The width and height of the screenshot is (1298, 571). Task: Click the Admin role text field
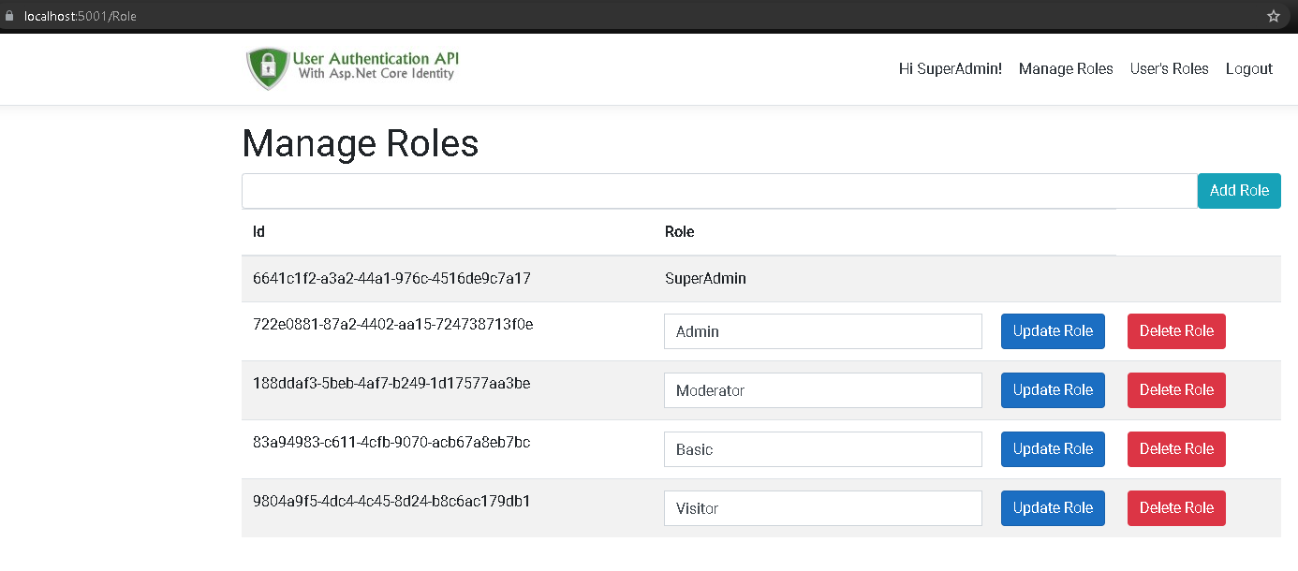pyautogui.click(x=822, y=331)
